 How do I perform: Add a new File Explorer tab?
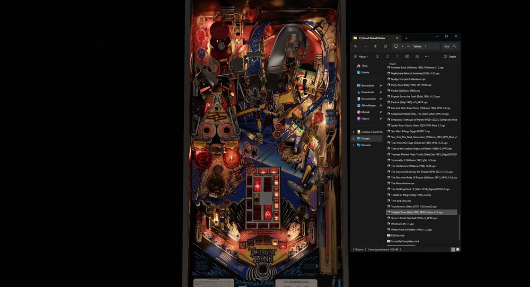pos(407,38)
